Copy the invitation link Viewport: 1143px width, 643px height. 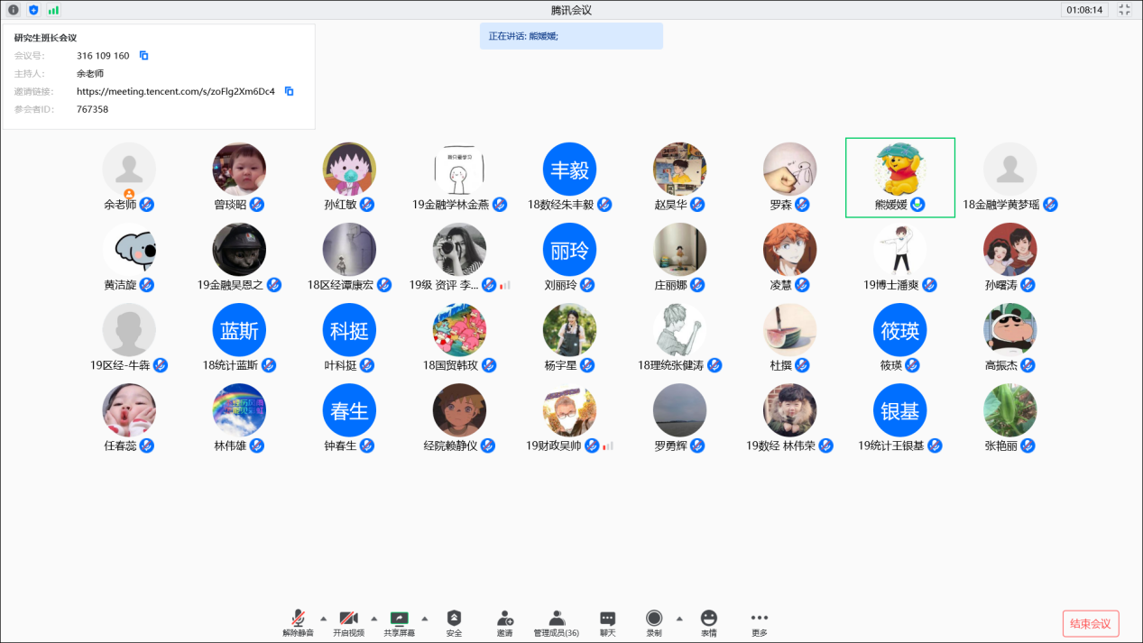[290, 91]
